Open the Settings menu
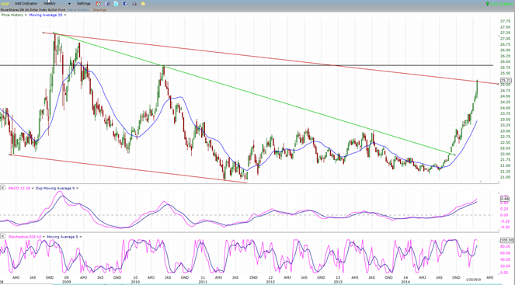 pyautogui.click(x=83, y=3)
